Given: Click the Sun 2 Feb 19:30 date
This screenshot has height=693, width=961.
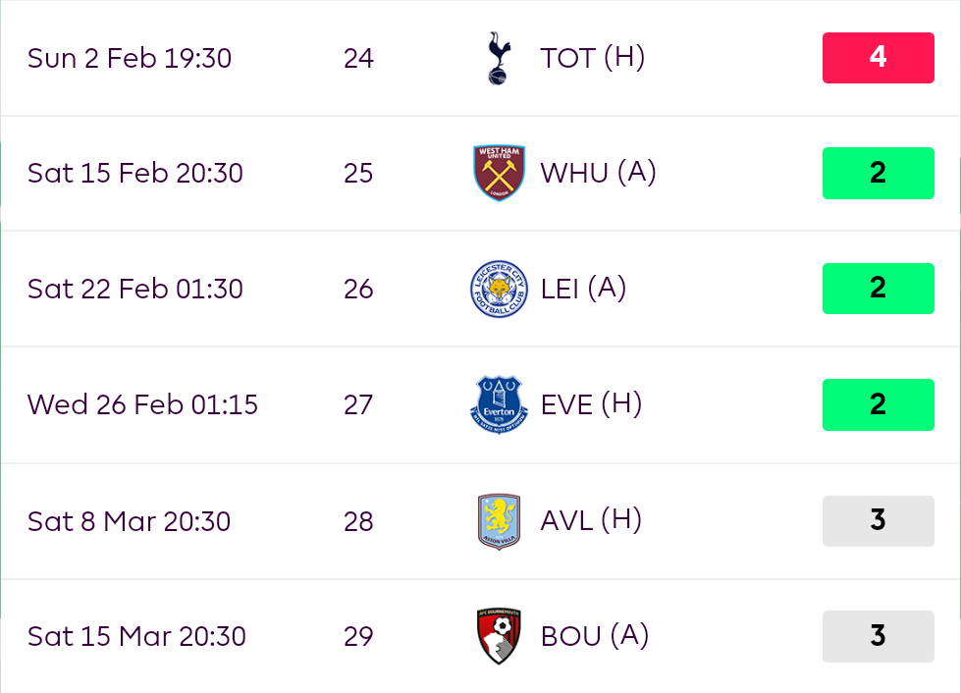Looking at the screenshot, I should pos(130,58).
